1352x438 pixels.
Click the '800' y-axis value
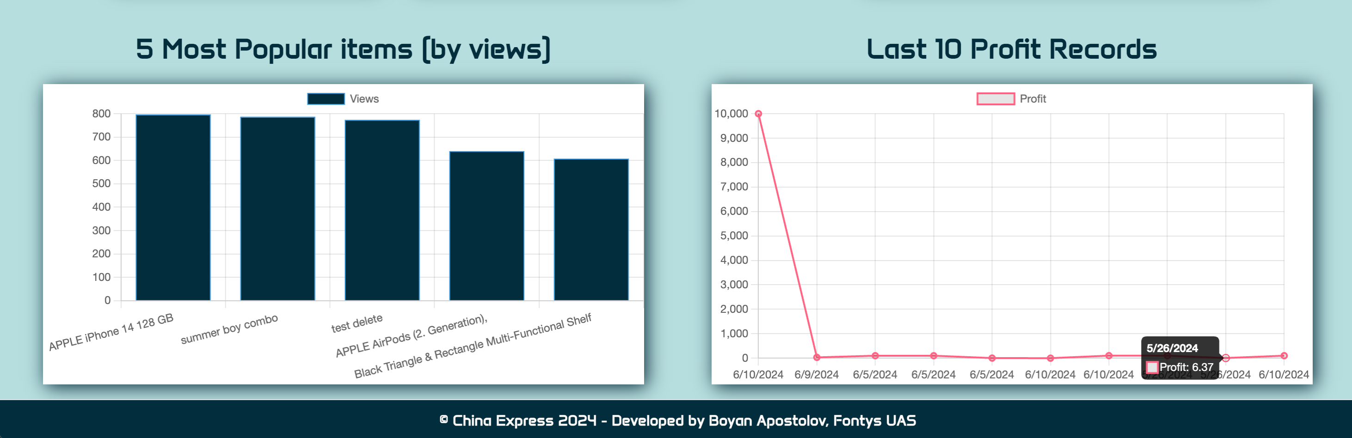(101, 114)
